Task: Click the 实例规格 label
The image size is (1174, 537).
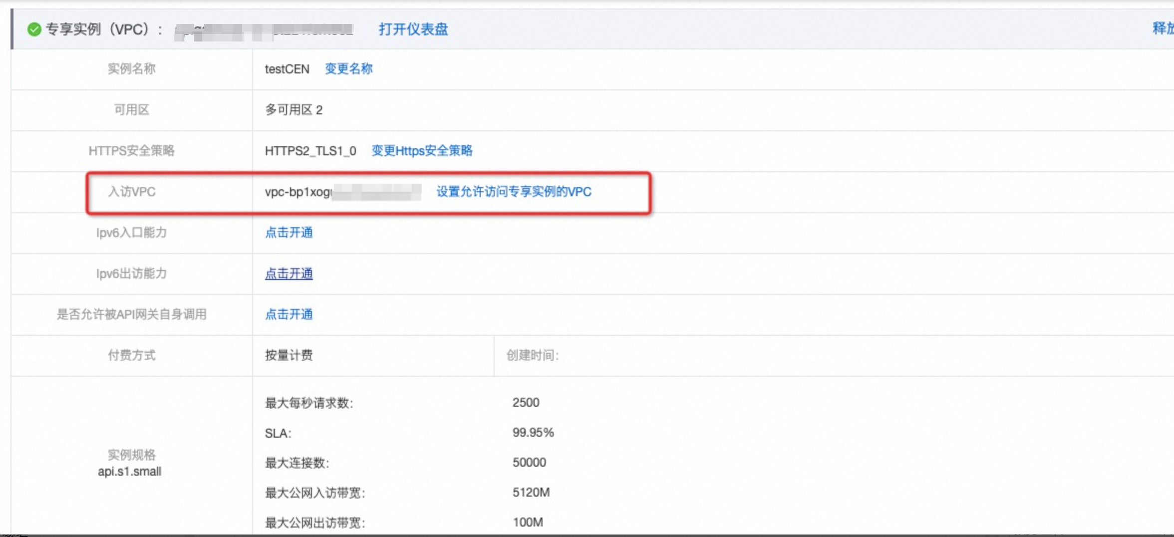Action: tap(132, 455)
